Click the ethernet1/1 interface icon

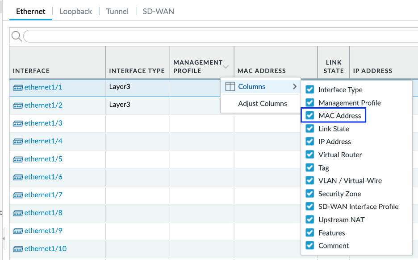coord(18,87)
